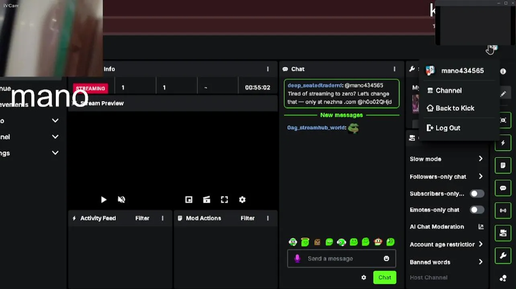Expand the left sidebar section ending in 'nel'
516x289 pixels.
click(55, 137)
